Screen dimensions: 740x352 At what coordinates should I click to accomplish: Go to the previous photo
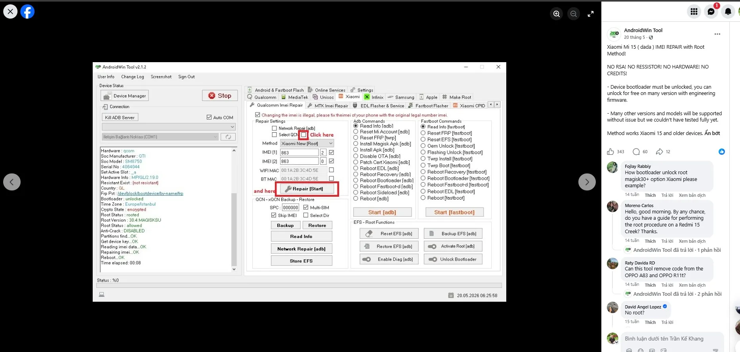[x=12, y=182]
